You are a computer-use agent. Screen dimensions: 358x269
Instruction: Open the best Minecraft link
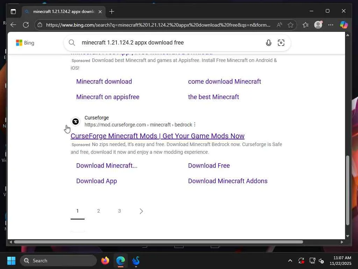coord(214,97)
